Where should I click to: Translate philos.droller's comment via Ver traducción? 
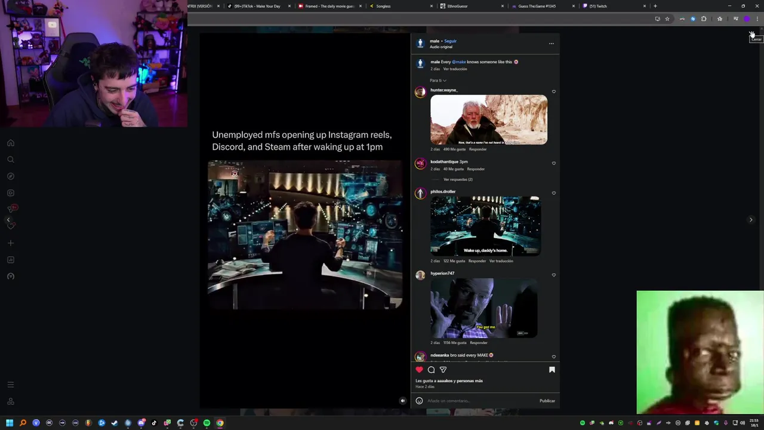(x=501, y=261)
